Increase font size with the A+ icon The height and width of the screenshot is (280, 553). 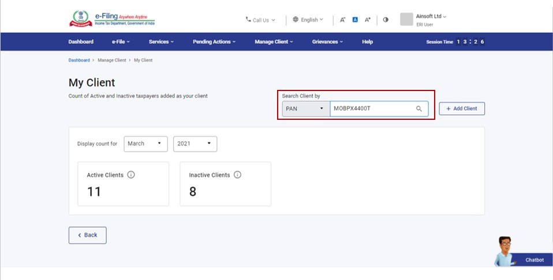[x=368, y=20]
